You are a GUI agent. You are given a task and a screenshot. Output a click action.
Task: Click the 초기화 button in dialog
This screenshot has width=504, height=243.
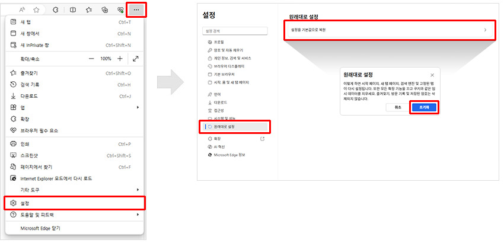coord(425,107)
